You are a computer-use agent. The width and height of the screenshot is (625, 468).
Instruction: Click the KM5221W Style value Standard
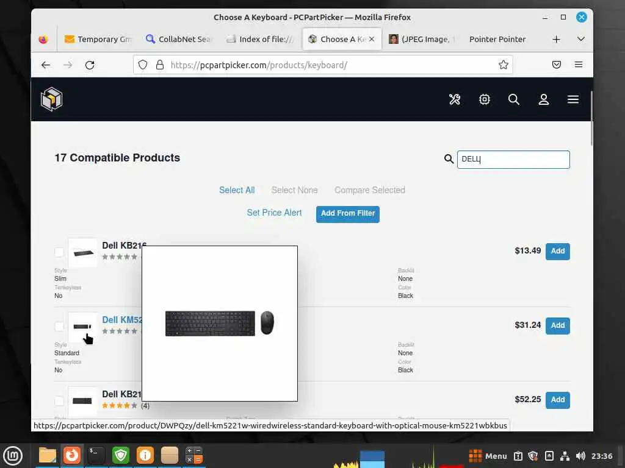click(x=67, y=353)
